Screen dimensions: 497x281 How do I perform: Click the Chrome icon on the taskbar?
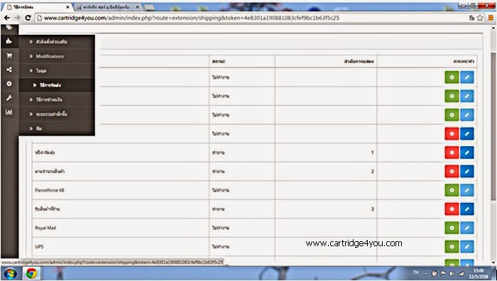click(31, 273)
